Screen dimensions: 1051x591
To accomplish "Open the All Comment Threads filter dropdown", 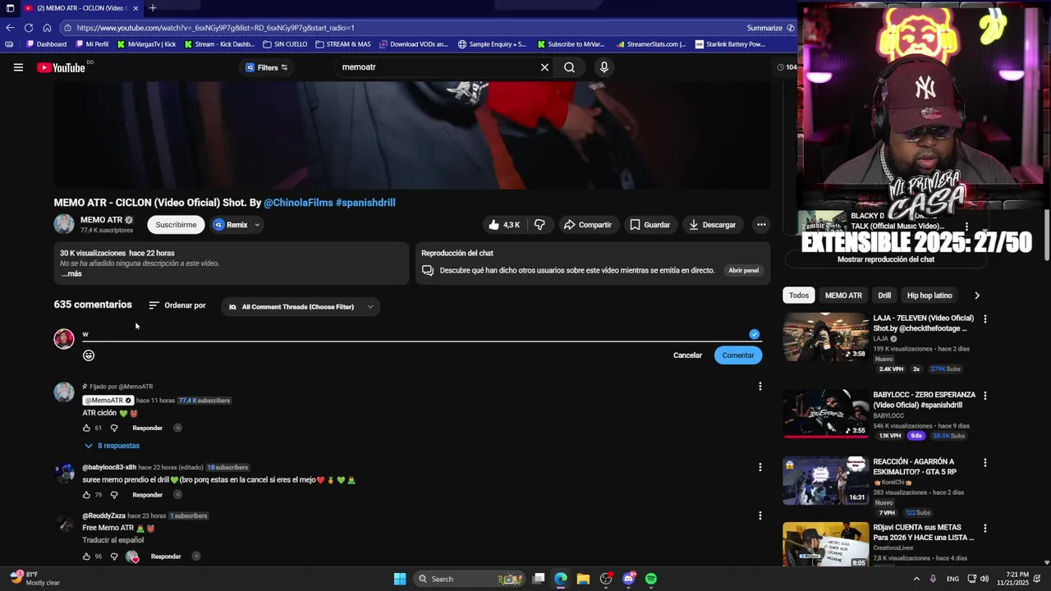I will coord(301,307).
